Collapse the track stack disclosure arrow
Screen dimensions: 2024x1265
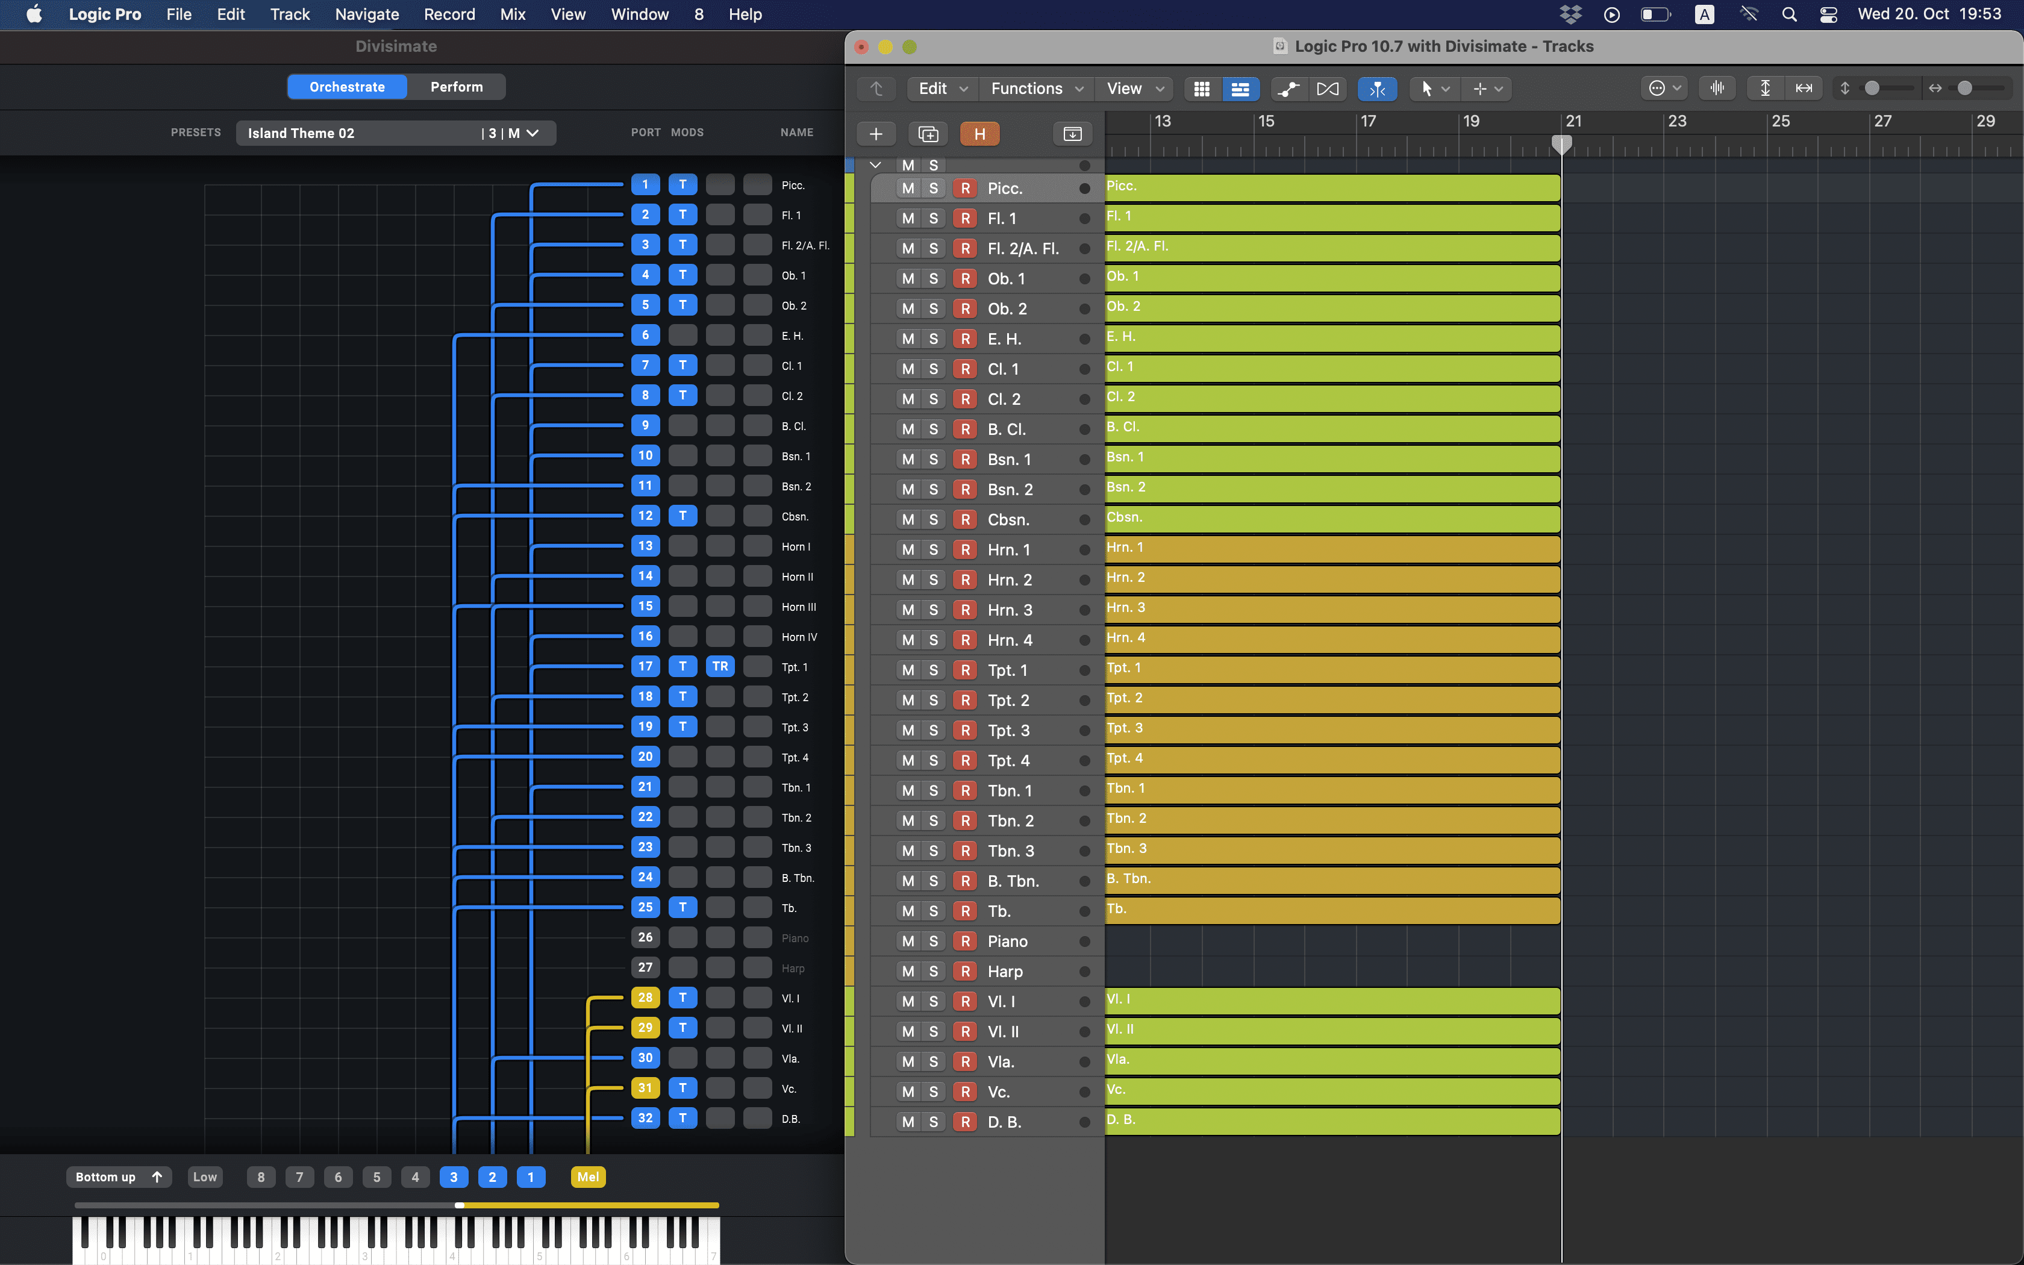(x=876, y=165)
